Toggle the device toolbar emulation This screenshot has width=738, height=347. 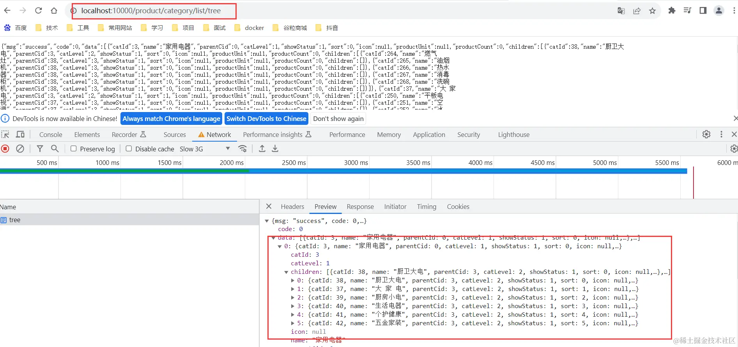pos(20,135)
